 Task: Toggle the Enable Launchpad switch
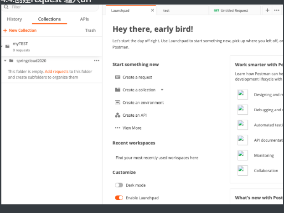click(119, 198)
